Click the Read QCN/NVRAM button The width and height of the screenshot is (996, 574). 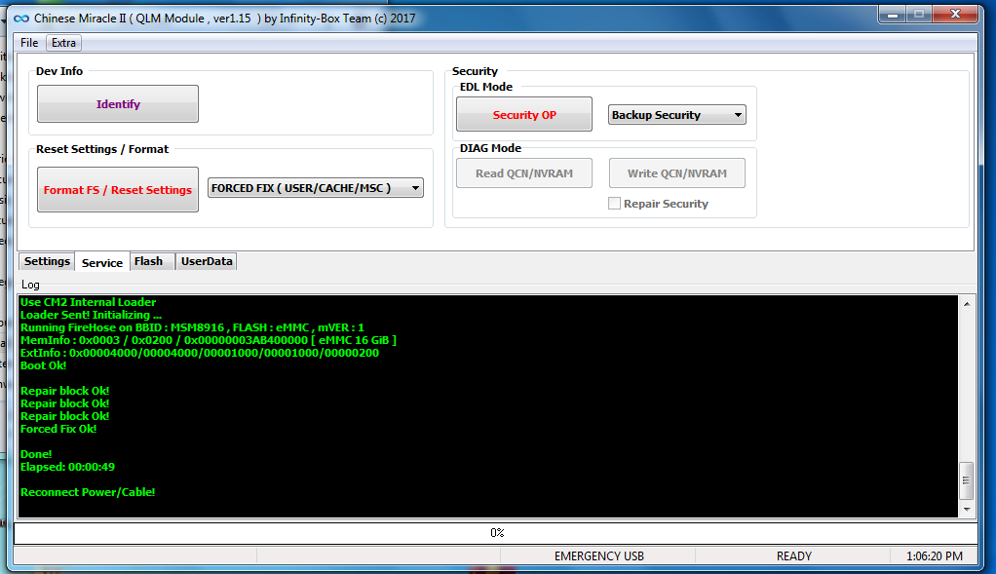tap(524, 173)
